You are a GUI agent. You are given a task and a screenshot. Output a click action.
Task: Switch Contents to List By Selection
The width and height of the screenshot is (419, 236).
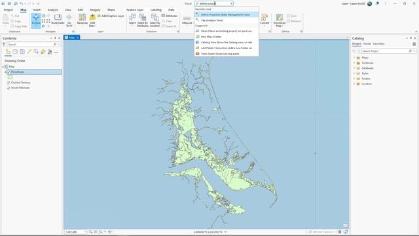[x=22, y=52]
